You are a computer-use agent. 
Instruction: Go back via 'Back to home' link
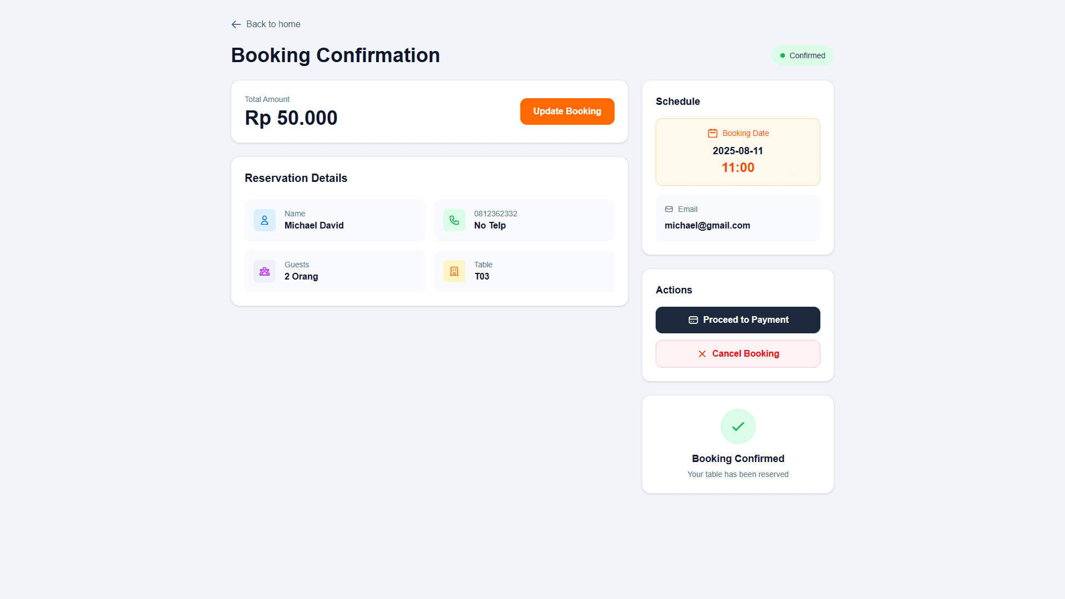(266, 24)
